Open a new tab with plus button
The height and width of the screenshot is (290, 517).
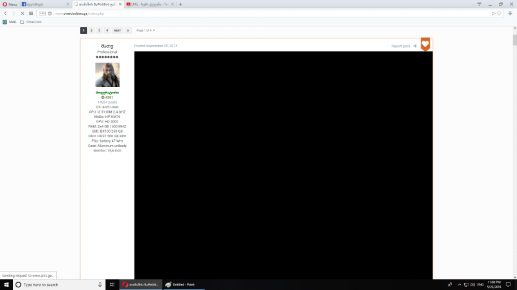click(x=180, y=4)
